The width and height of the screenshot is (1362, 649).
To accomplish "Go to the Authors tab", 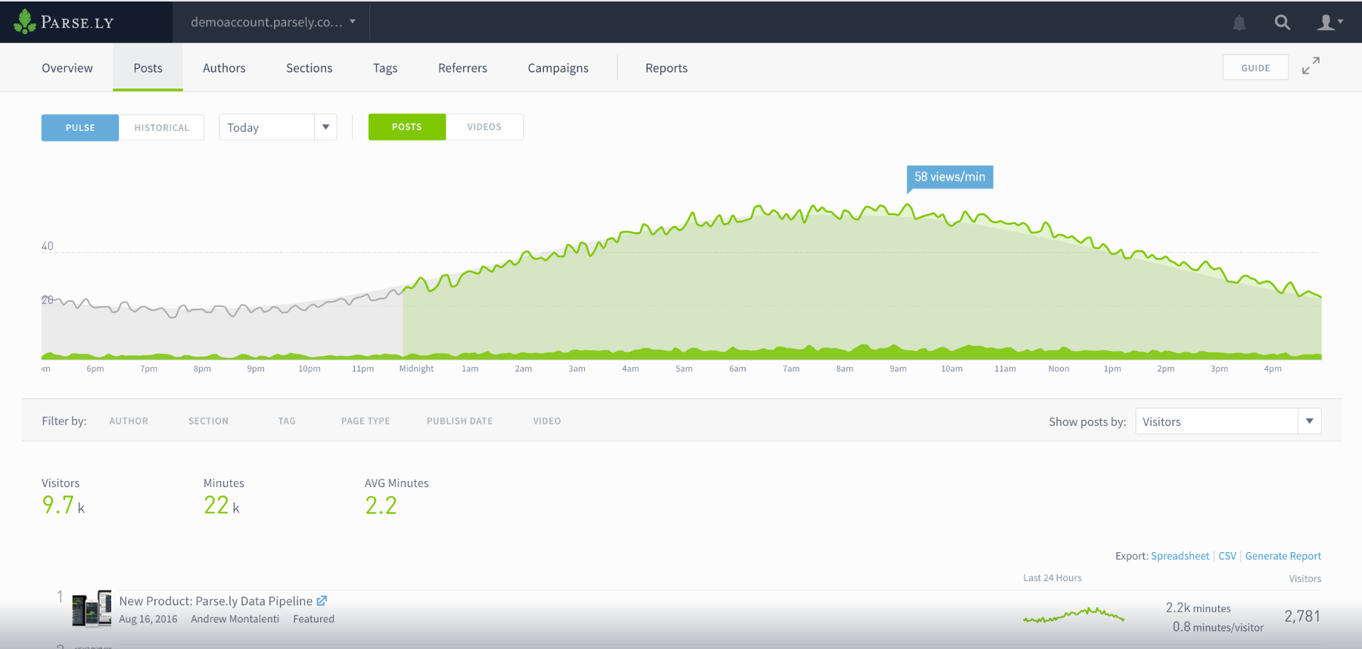I will pyautogui.click(x=224, y=68).
